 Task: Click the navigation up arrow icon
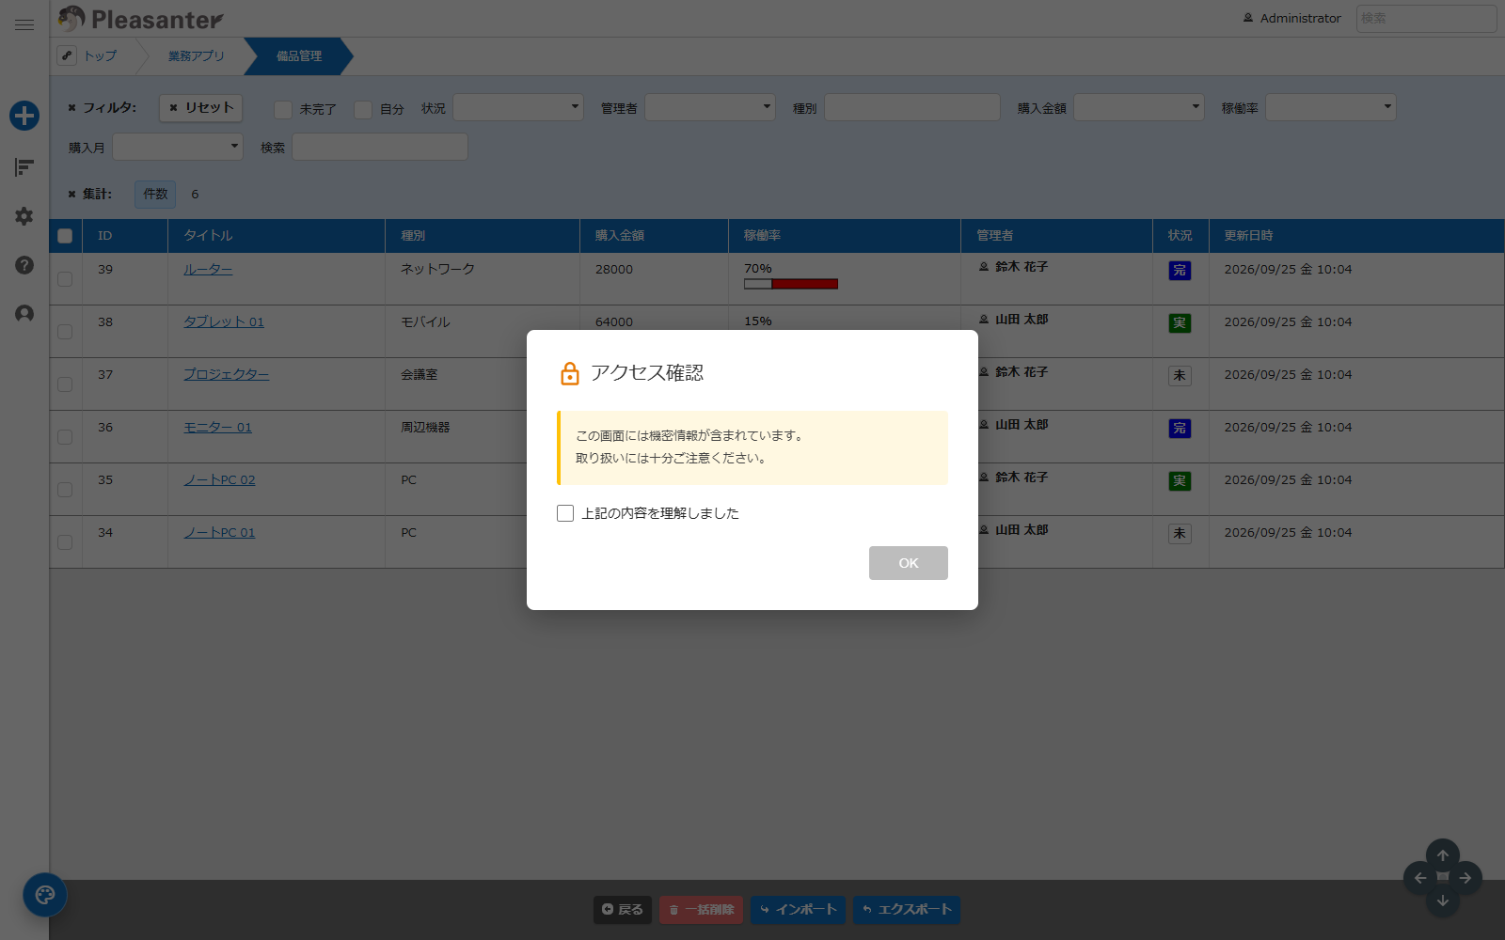1443,855
